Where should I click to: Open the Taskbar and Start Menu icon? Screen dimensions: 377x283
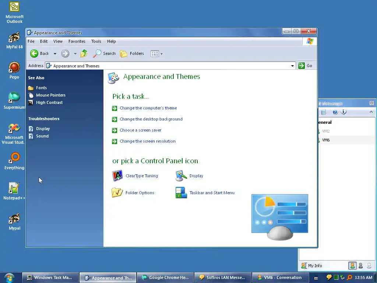(x=205, y=193)
